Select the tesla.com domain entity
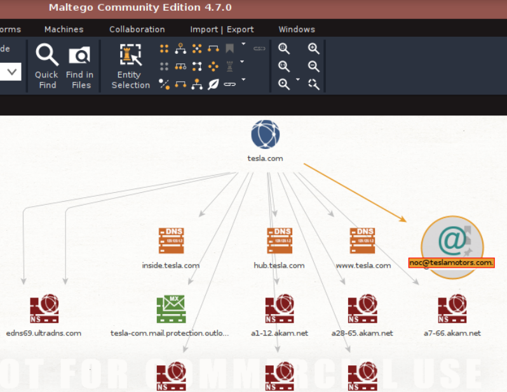The width and height of the screenshot is (507, 392). (266, 134)
